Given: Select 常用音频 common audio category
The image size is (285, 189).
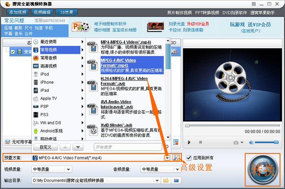Looking at the screenshot, I should 58,58.
